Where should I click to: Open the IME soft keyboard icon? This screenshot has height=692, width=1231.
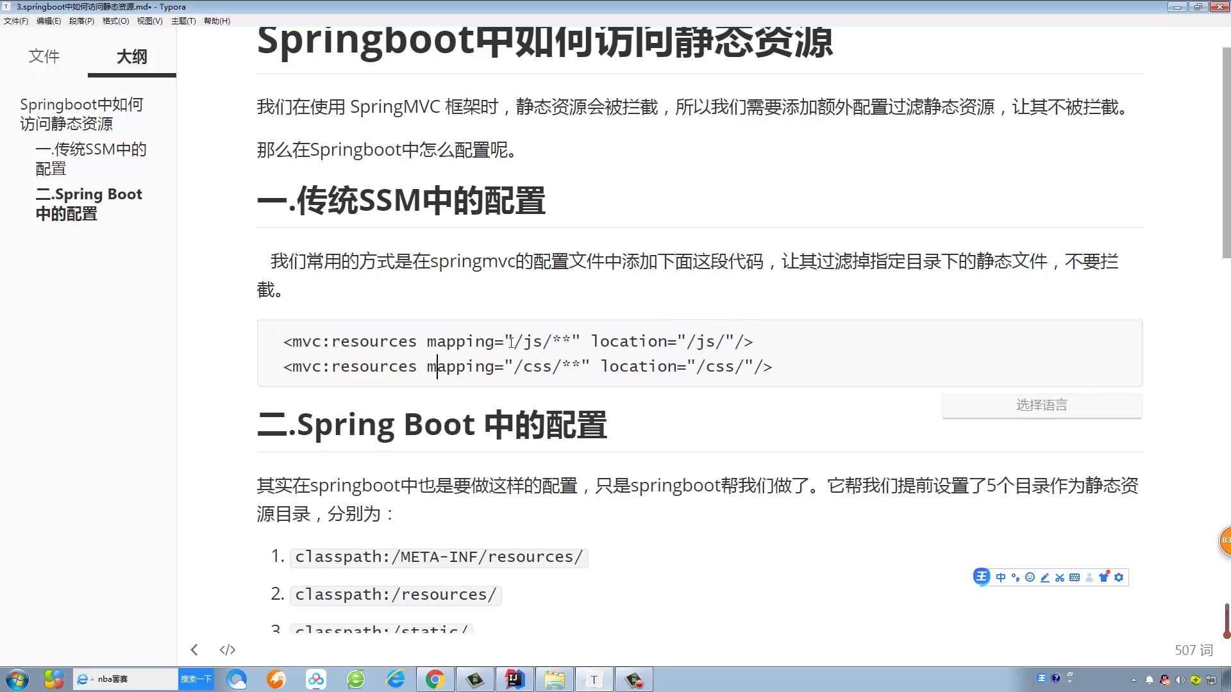1075,577
